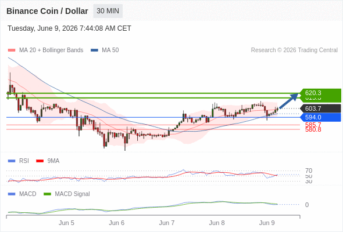Click the Binance Coin / Dollar title
Image resolution: width=343 pixels, height=232 pixels.
[x=47, y=11]
